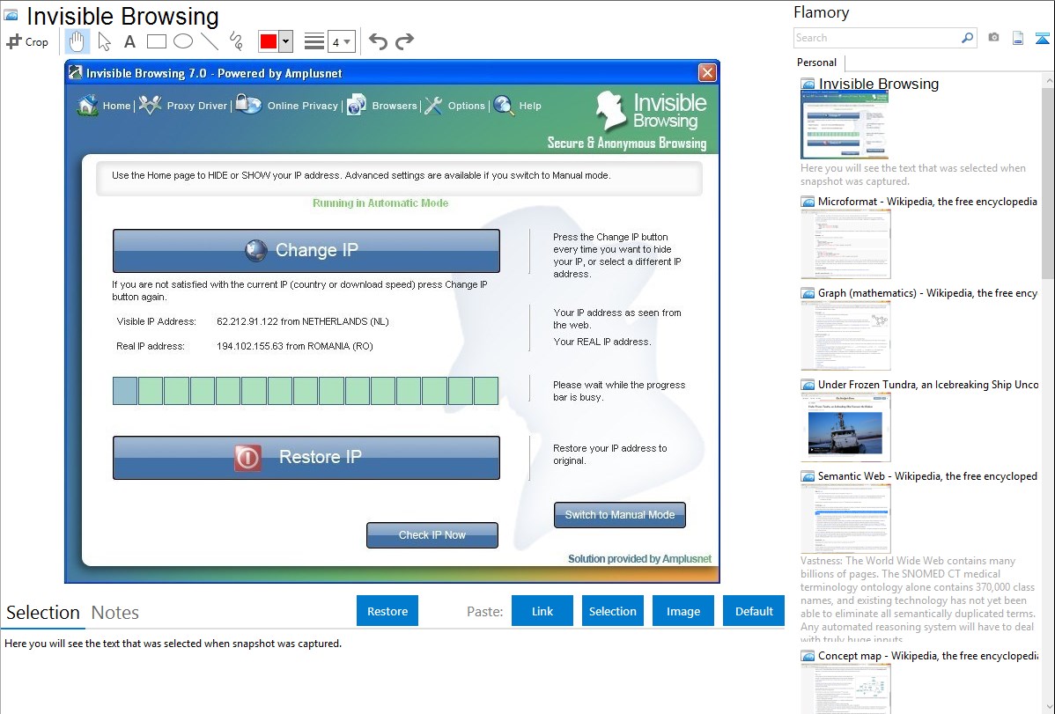1055x714 pixels.
Task: Switch to the Selection tab
Action: click(43, 613)
